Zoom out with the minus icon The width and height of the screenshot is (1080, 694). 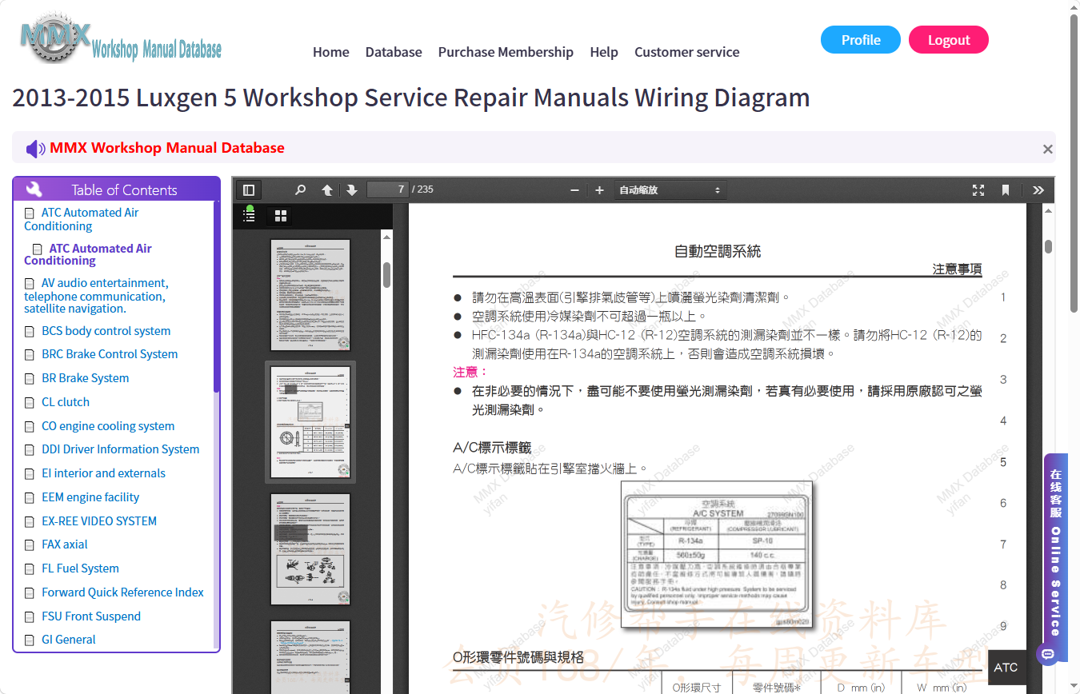tap(574, 190)
